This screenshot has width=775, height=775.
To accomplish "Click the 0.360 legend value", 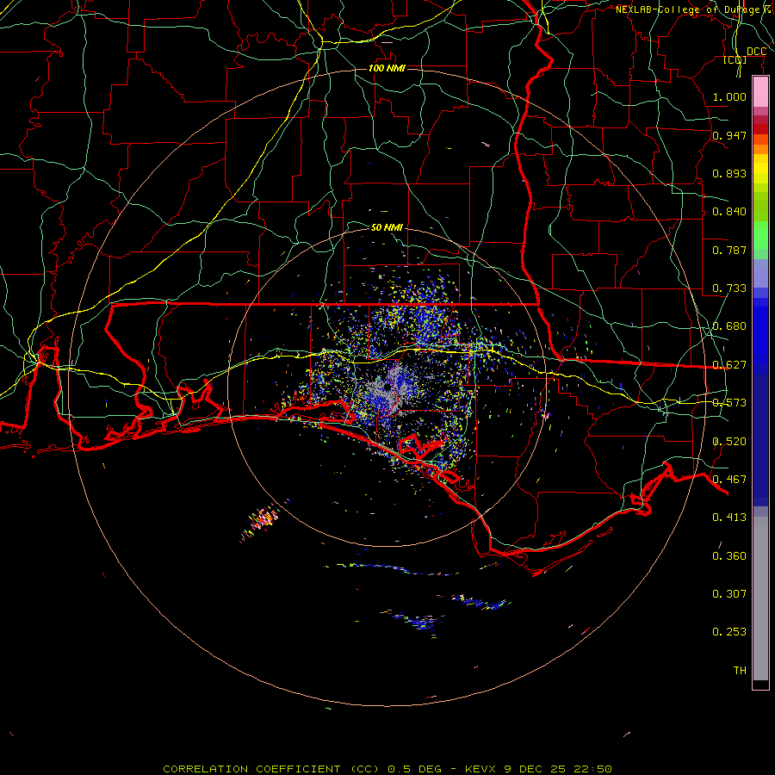I will [729, 556].
